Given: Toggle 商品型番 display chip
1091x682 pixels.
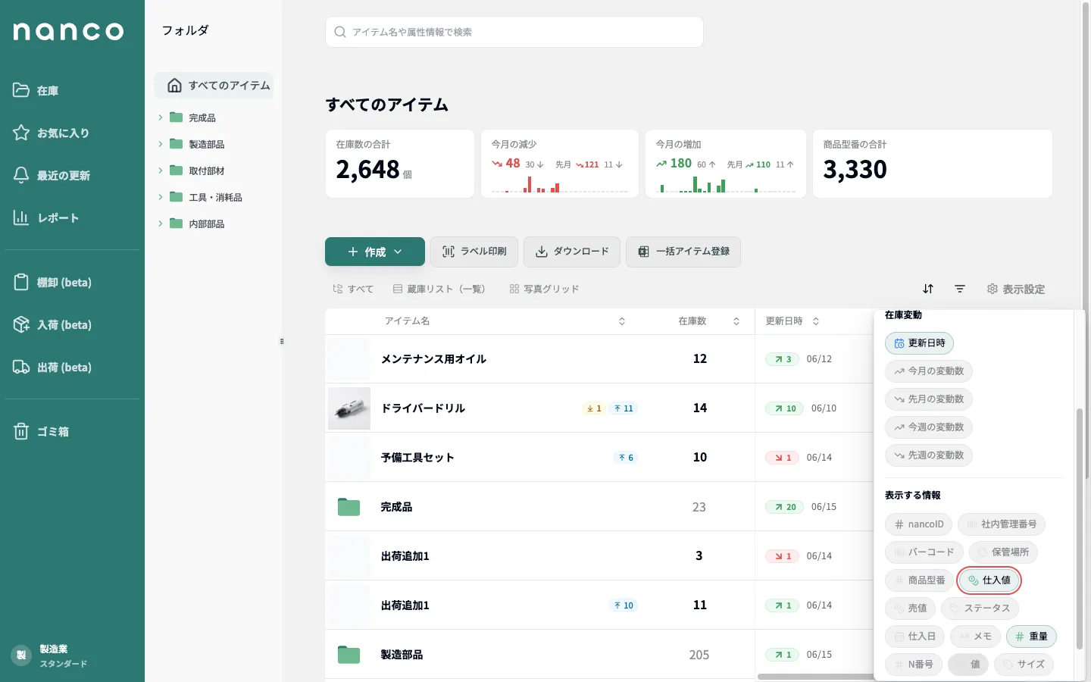Looking at the screenshot, I should pyautogui.click(x=919, y=580).
